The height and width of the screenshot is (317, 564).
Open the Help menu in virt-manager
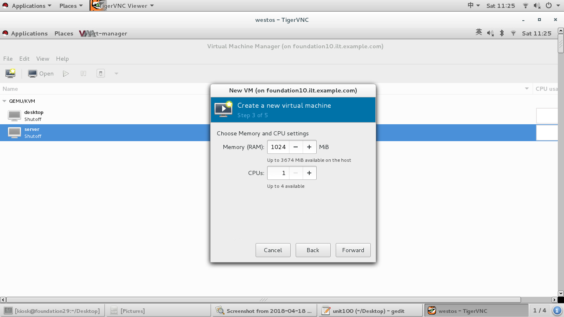62,59
